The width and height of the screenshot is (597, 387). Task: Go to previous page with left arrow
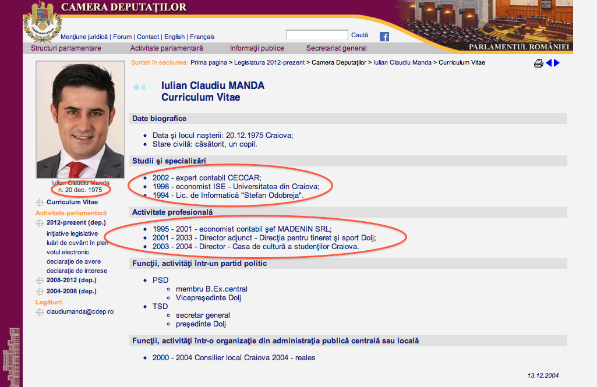[x=549, y=63]
